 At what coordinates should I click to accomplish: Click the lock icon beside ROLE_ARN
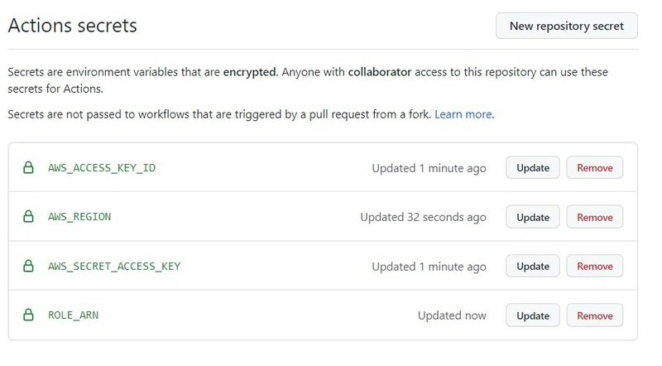coord(28,315)
